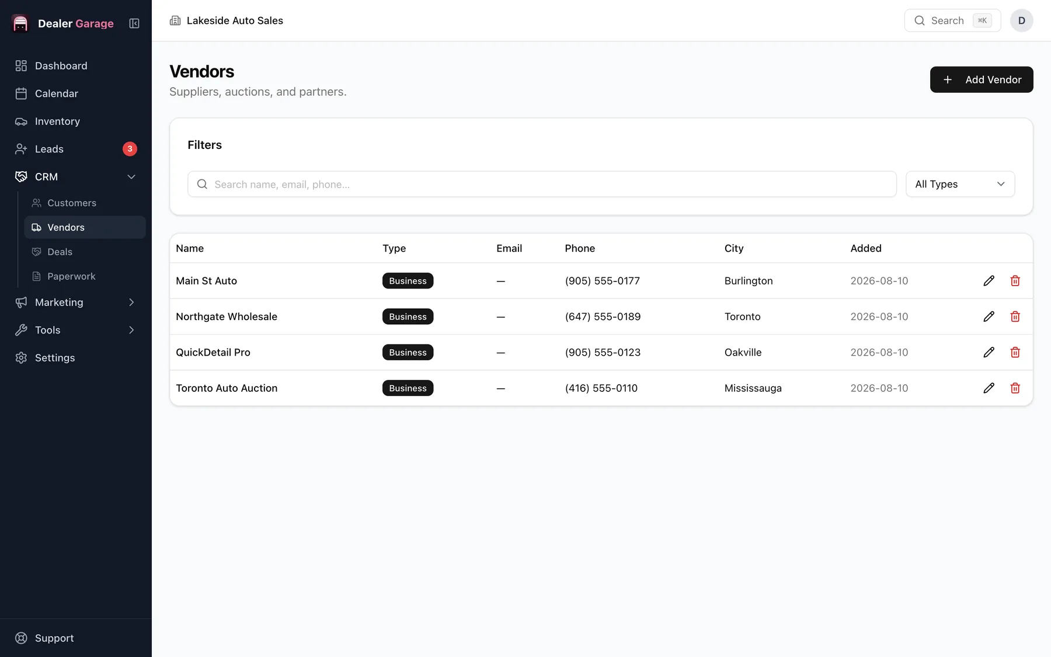Click Business badge for Toronto Auto Auction

coord(408,388)
